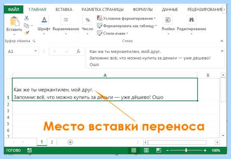Click the Форматировать как таблицу icon

[99, 26]
